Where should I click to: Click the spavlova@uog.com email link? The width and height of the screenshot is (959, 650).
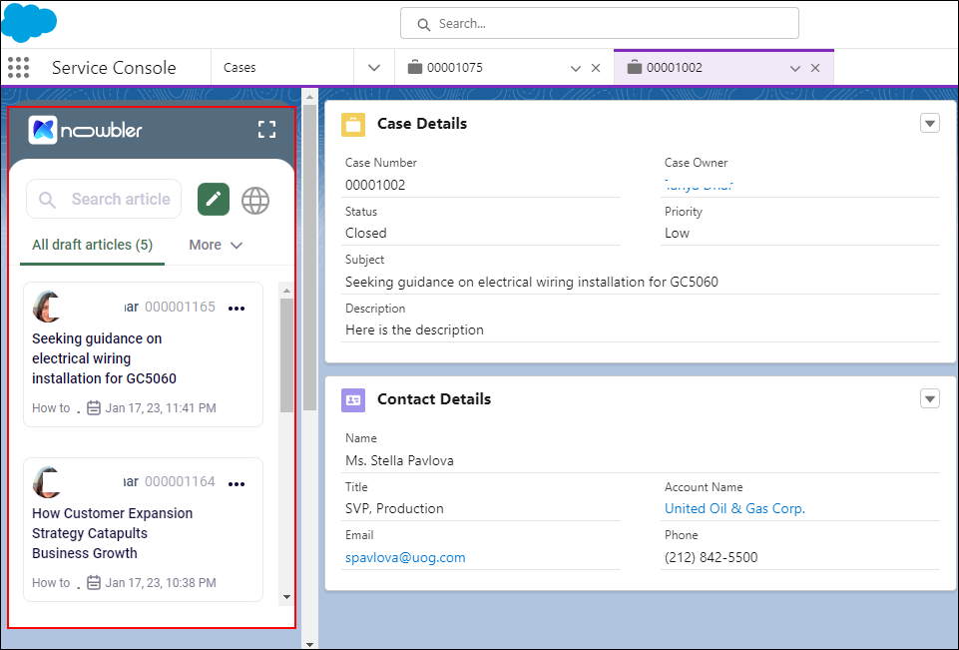tap(405, 557)
